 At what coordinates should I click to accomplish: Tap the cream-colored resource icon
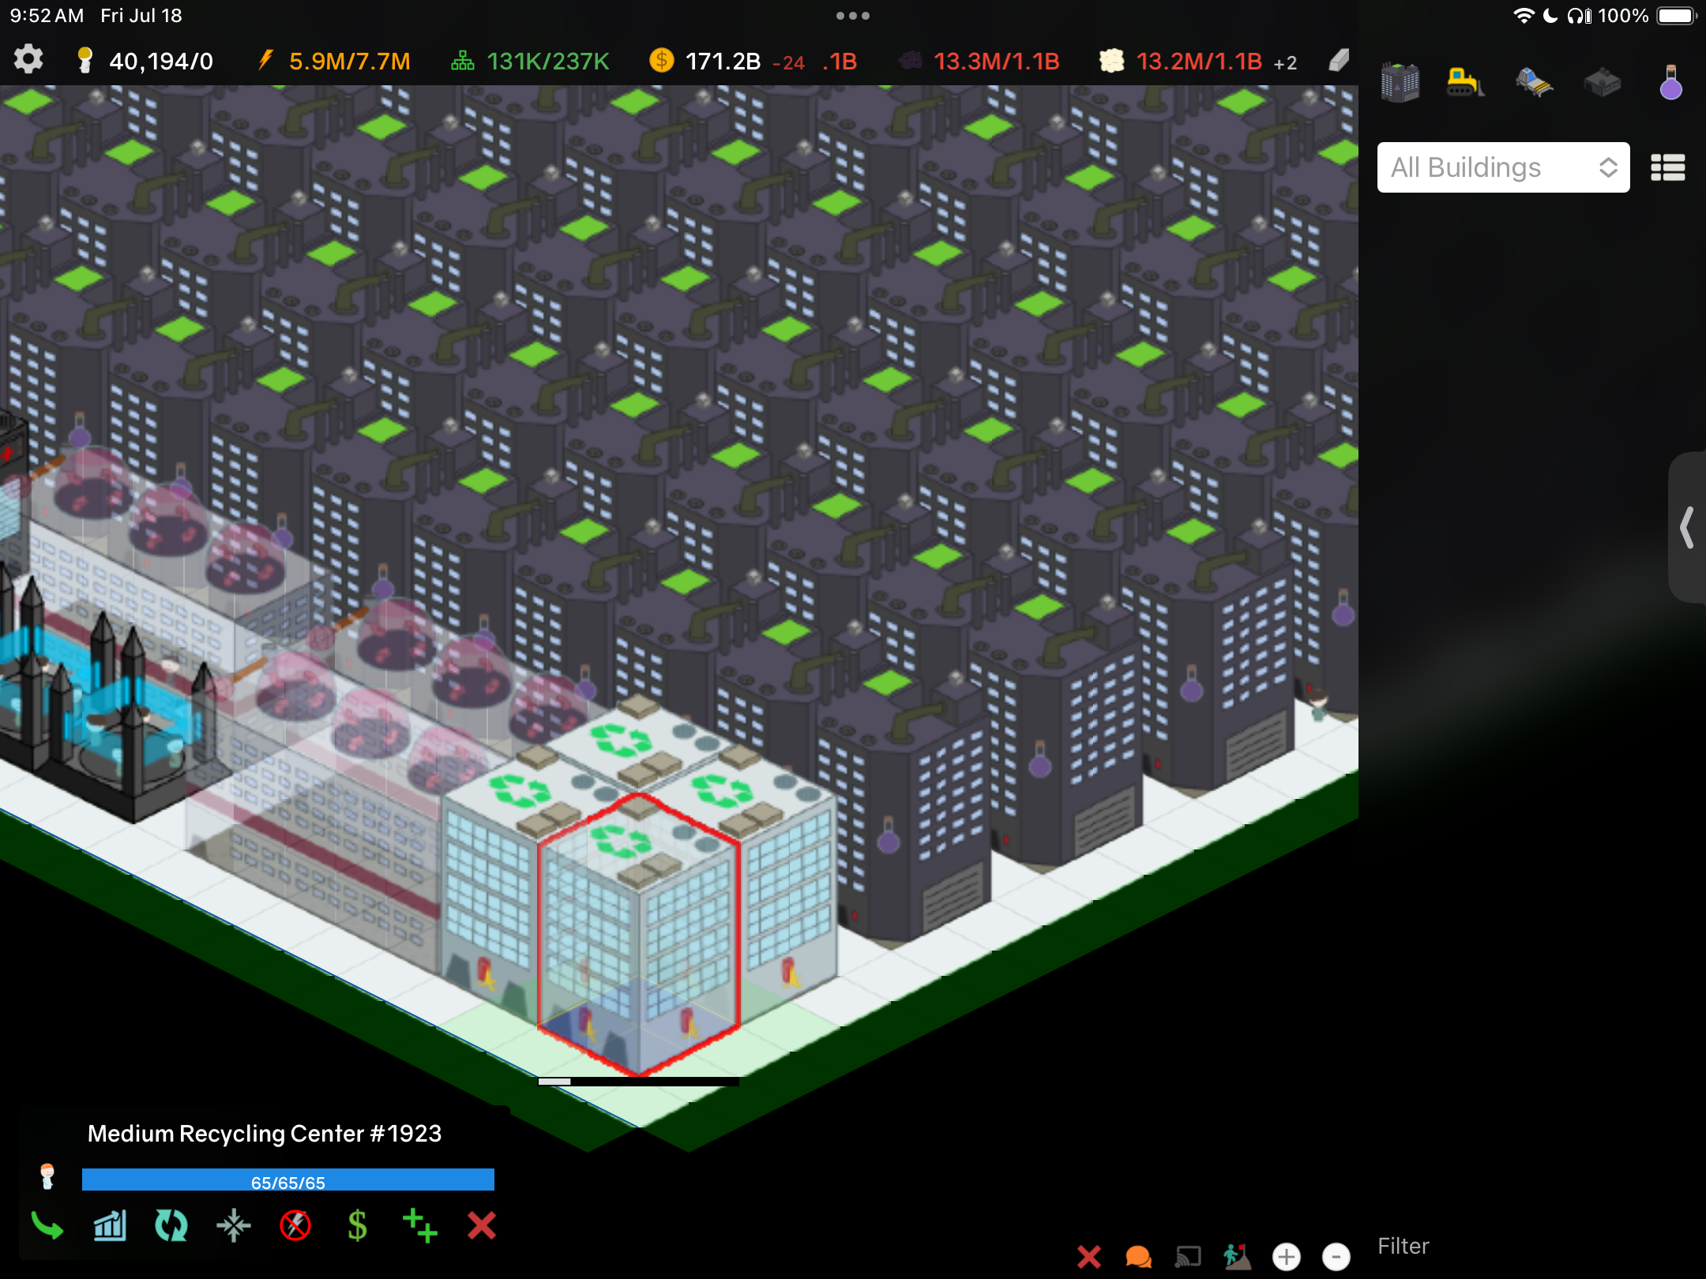tap(1111, 61)
